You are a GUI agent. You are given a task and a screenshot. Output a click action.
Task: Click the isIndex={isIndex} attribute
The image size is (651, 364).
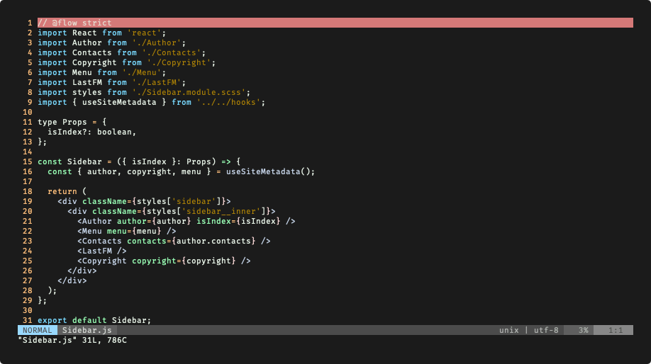238,222
